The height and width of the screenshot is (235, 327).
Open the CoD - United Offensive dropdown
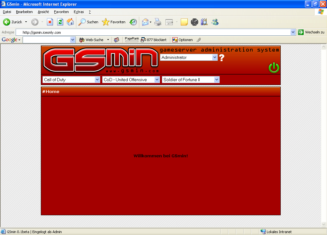pyautogui.click(x=131, y=80)
